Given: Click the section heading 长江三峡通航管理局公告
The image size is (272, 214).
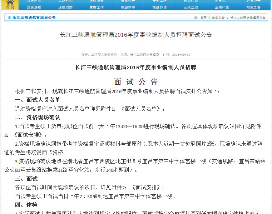Looking at the screenshot, I should pos(34,18).
